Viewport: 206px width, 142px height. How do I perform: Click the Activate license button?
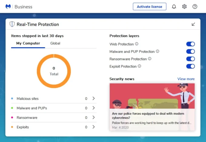click(149, 7)
